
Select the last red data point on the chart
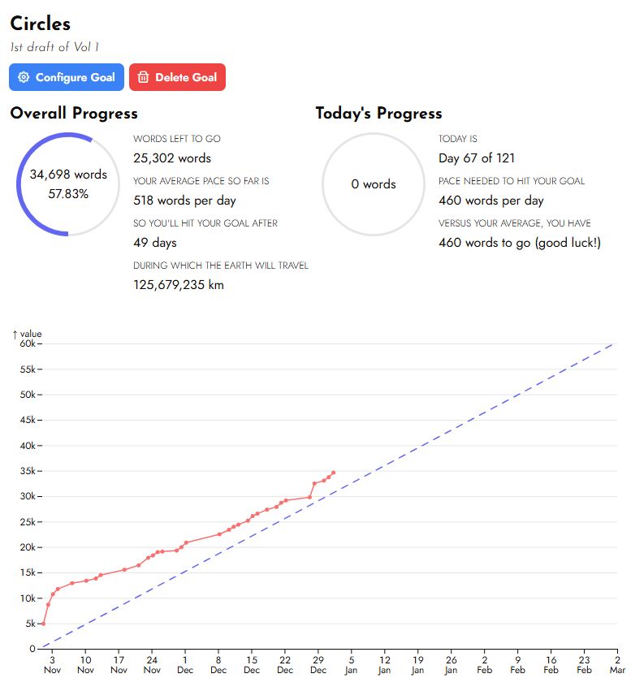point(333,473)
